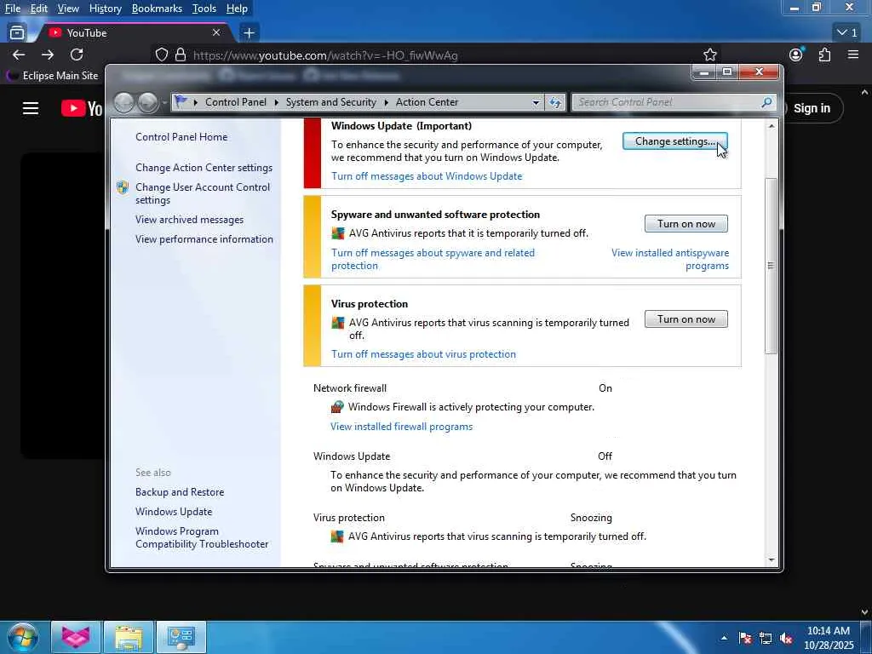Open Backup and Restore link

[x=180, y=492]
